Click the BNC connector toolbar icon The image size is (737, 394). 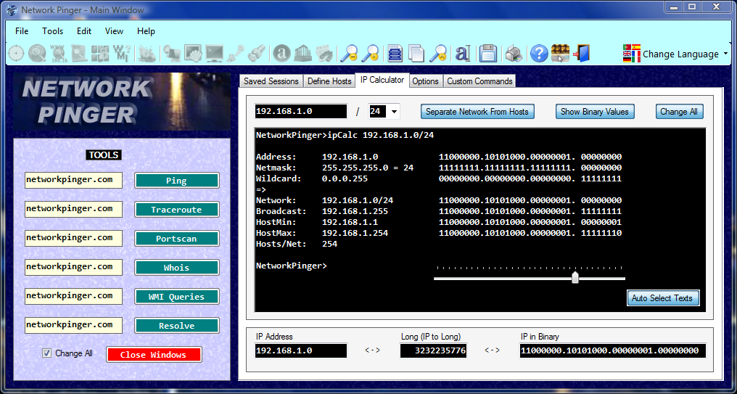coord(257,53)
